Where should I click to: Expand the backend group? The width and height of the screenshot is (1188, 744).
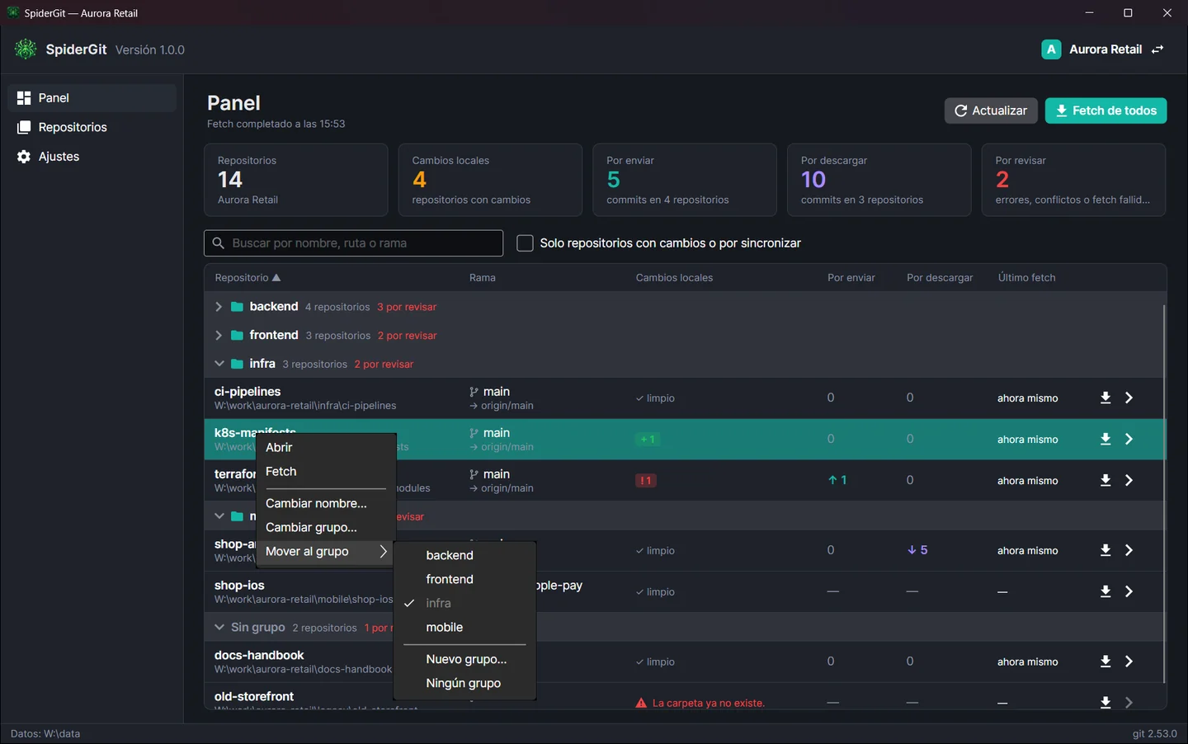pos(219,307)
